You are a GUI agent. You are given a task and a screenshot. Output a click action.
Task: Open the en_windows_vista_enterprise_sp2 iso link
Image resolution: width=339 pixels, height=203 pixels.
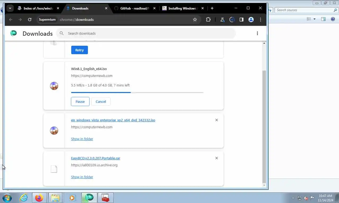[113, 120]
